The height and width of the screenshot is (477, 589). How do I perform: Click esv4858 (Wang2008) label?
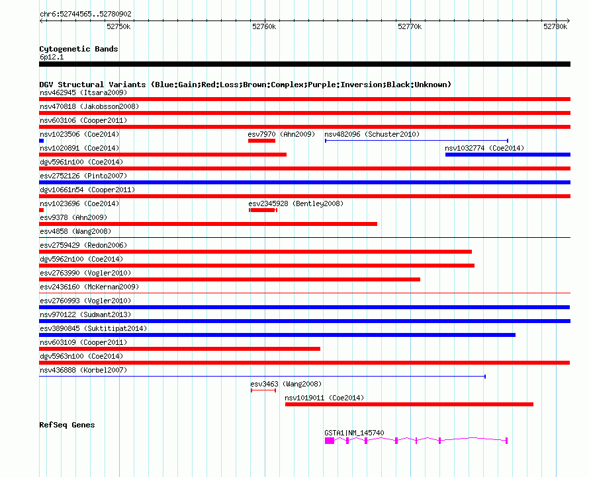(x=75, y=231)
